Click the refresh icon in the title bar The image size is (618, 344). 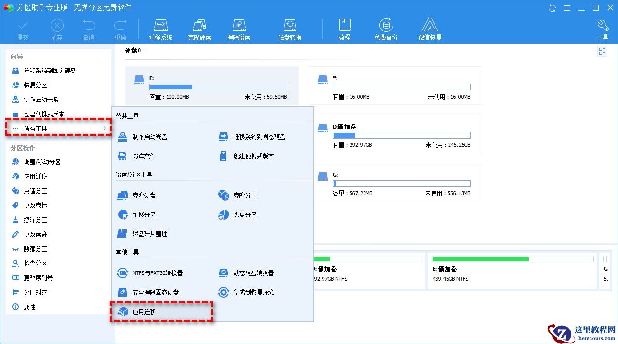[x=551, y=8]
